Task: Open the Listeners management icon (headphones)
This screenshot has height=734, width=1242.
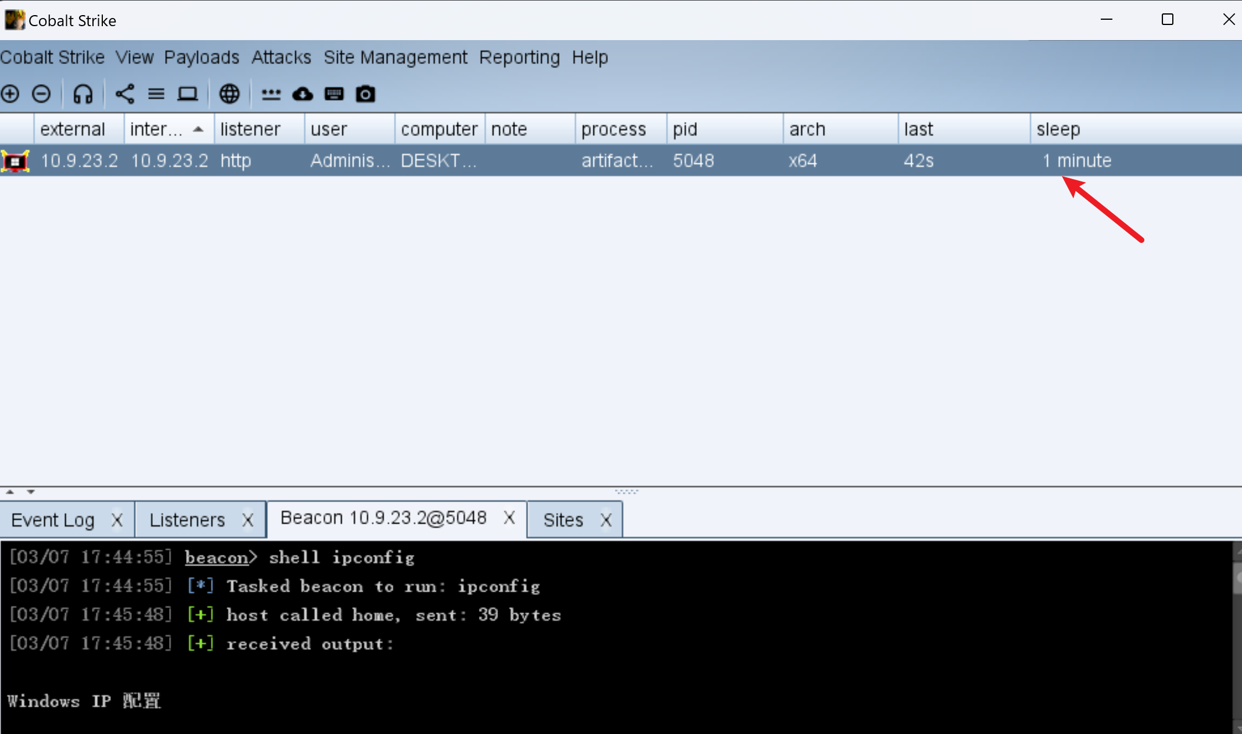Action: click(83, 94)
